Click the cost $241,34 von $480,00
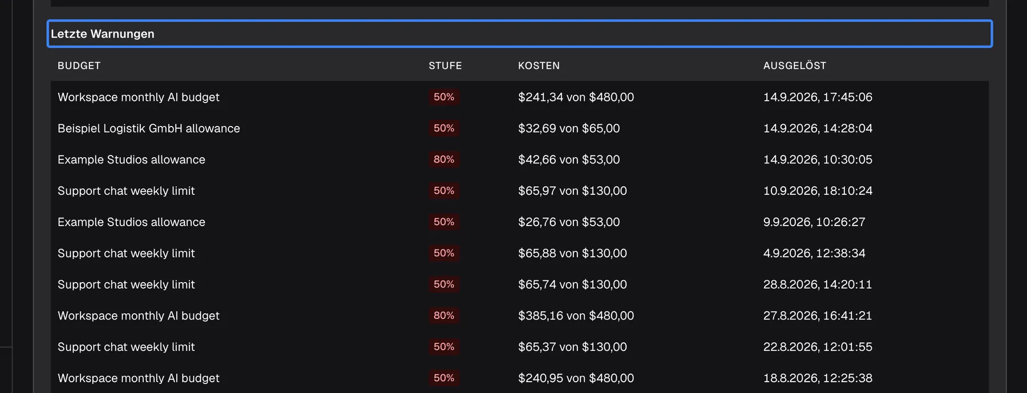Viewport: 1027px width, 393px height. point(576,97)
